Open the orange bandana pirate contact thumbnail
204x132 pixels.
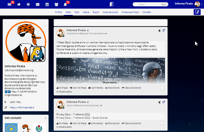25,128
